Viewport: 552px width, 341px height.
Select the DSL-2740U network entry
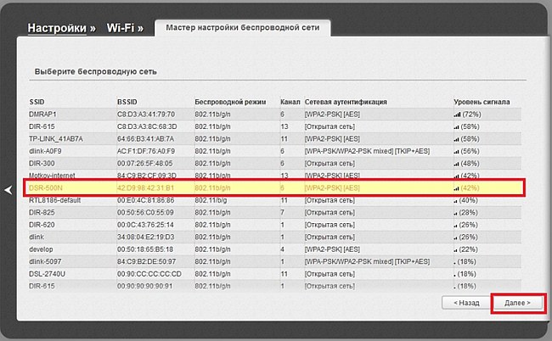pyautogui.click(x=48, y=275)
